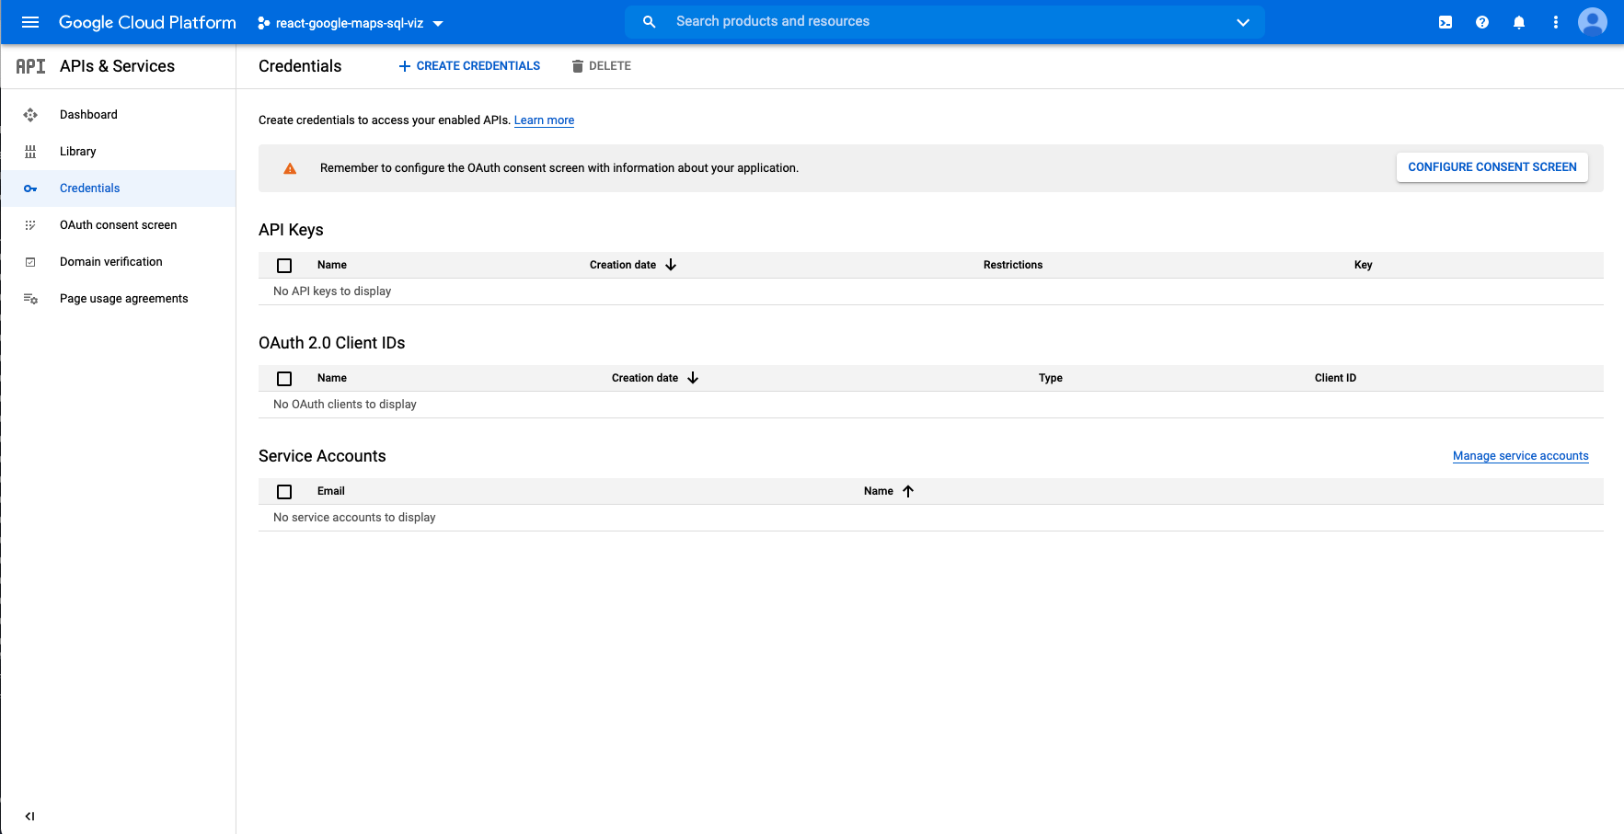This screenshot has height=834, width=1624.
Task: Click 'No service accounts to display' text
Action: click(x=354, y=518)
